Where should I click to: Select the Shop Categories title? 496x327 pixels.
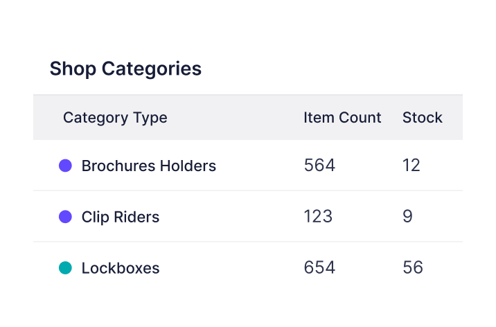[125, 69]
